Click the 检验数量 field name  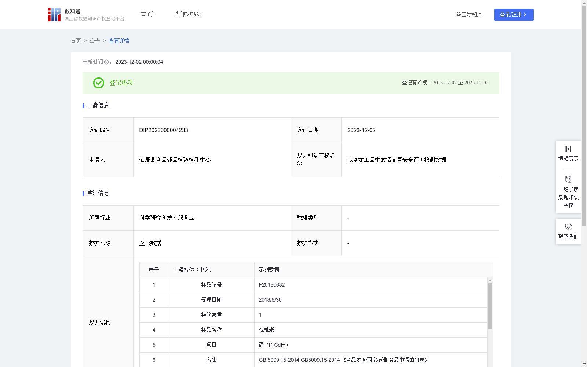(211, 315)
